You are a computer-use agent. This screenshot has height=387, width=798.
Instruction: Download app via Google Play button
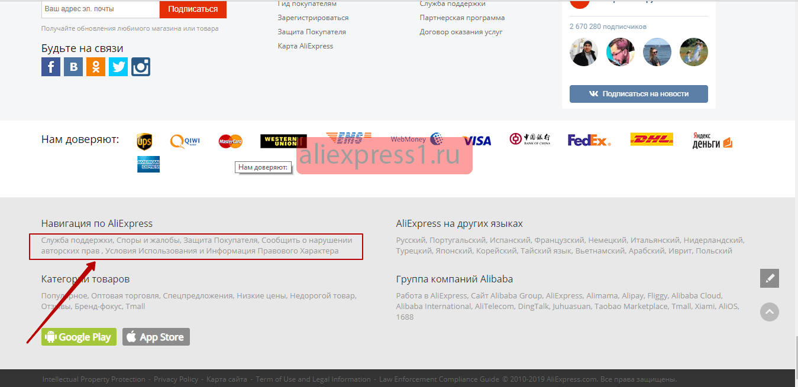coord(79,337)
